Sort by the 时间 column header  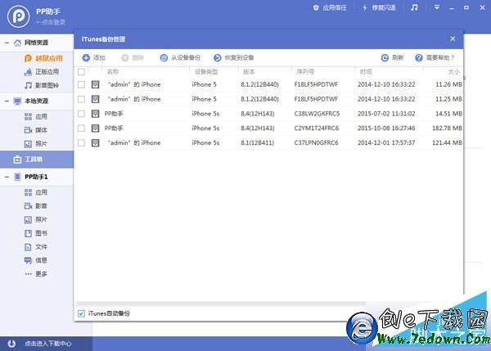click(366, 72)
